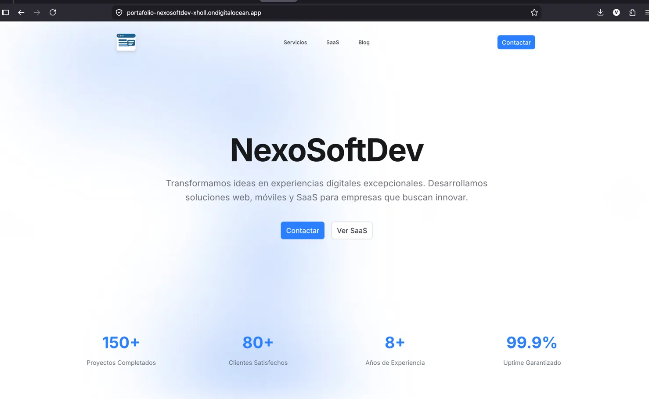The height and width of the screenshot is (399, 649).
Task: Click the Uptime Garantizado label
Action: click(x=532, y=363)
